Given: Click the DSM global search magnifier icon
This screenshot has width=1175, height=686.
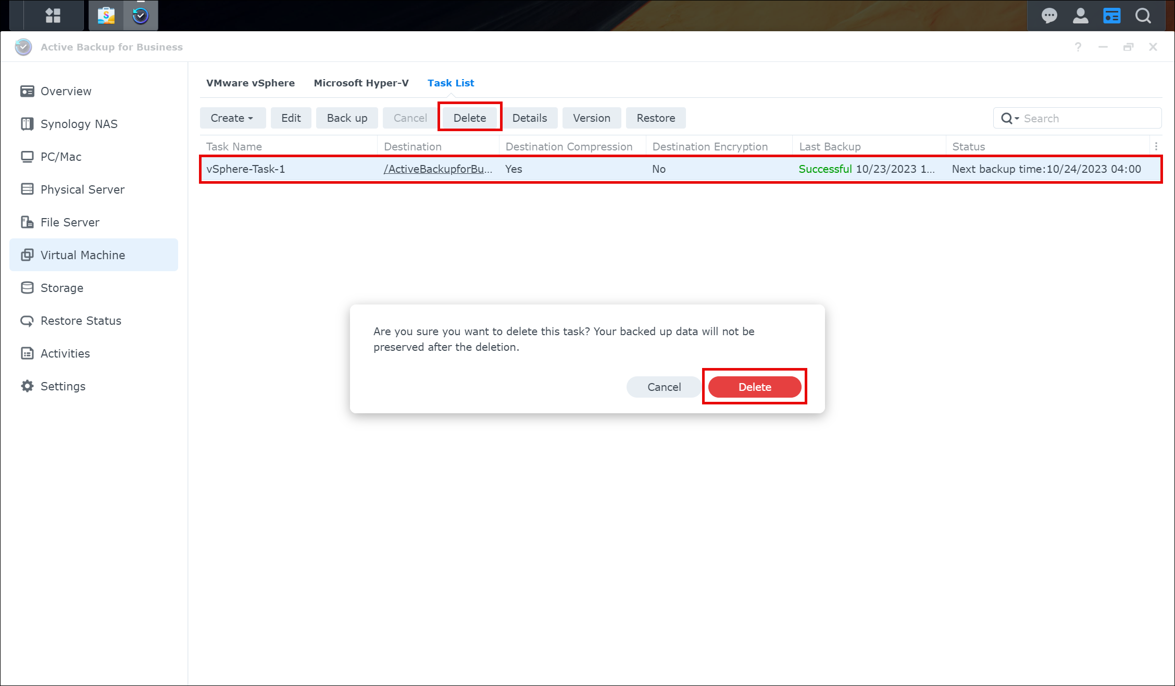Looking at the screenshot, I should click(1143, 16).
